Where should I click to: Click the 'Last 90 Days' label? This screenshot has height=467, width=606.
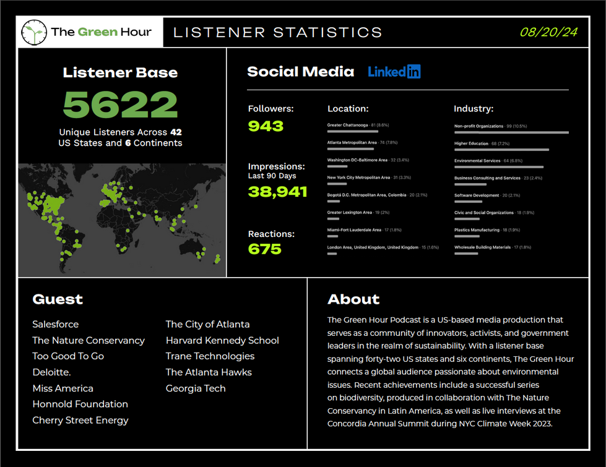(272, 176)
